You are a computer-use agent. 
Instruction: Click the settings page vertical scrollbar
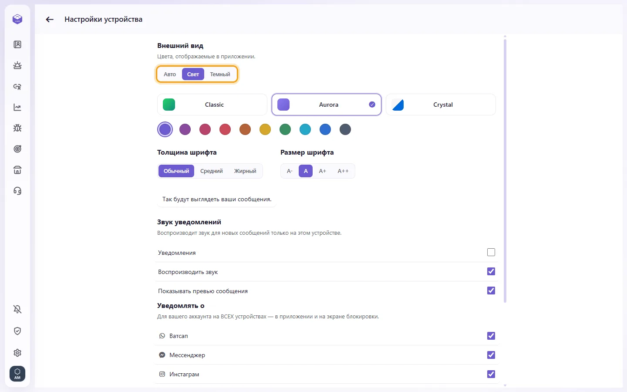pos(505,171)
